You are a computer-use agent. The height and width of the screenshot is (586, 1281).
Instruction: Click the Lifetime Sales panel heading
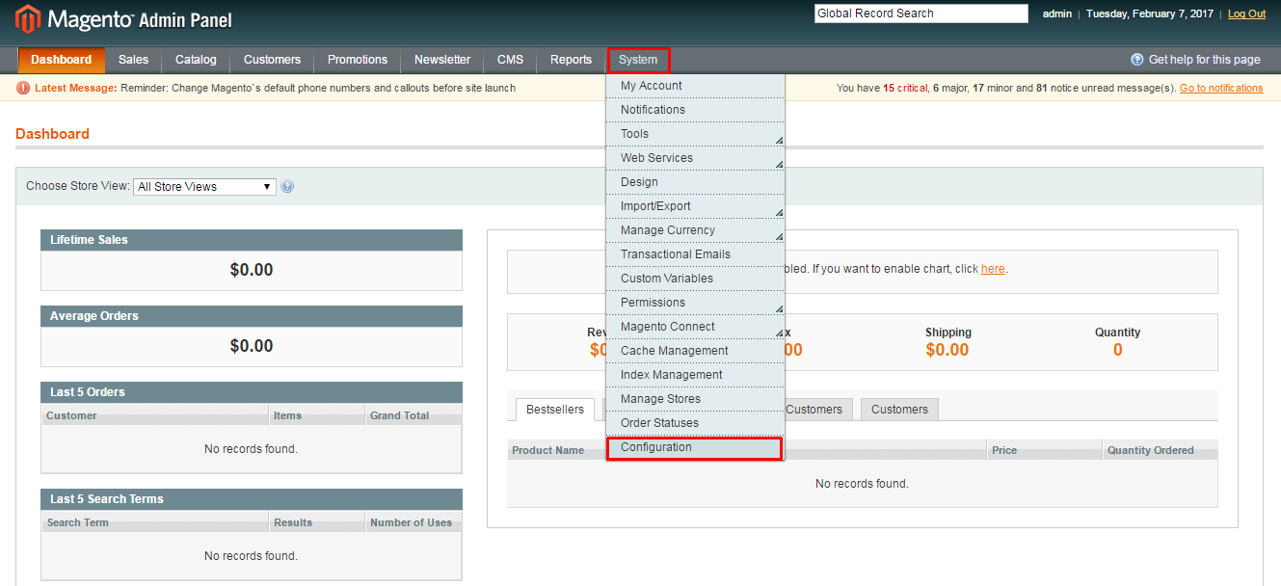tap(252, 240)
